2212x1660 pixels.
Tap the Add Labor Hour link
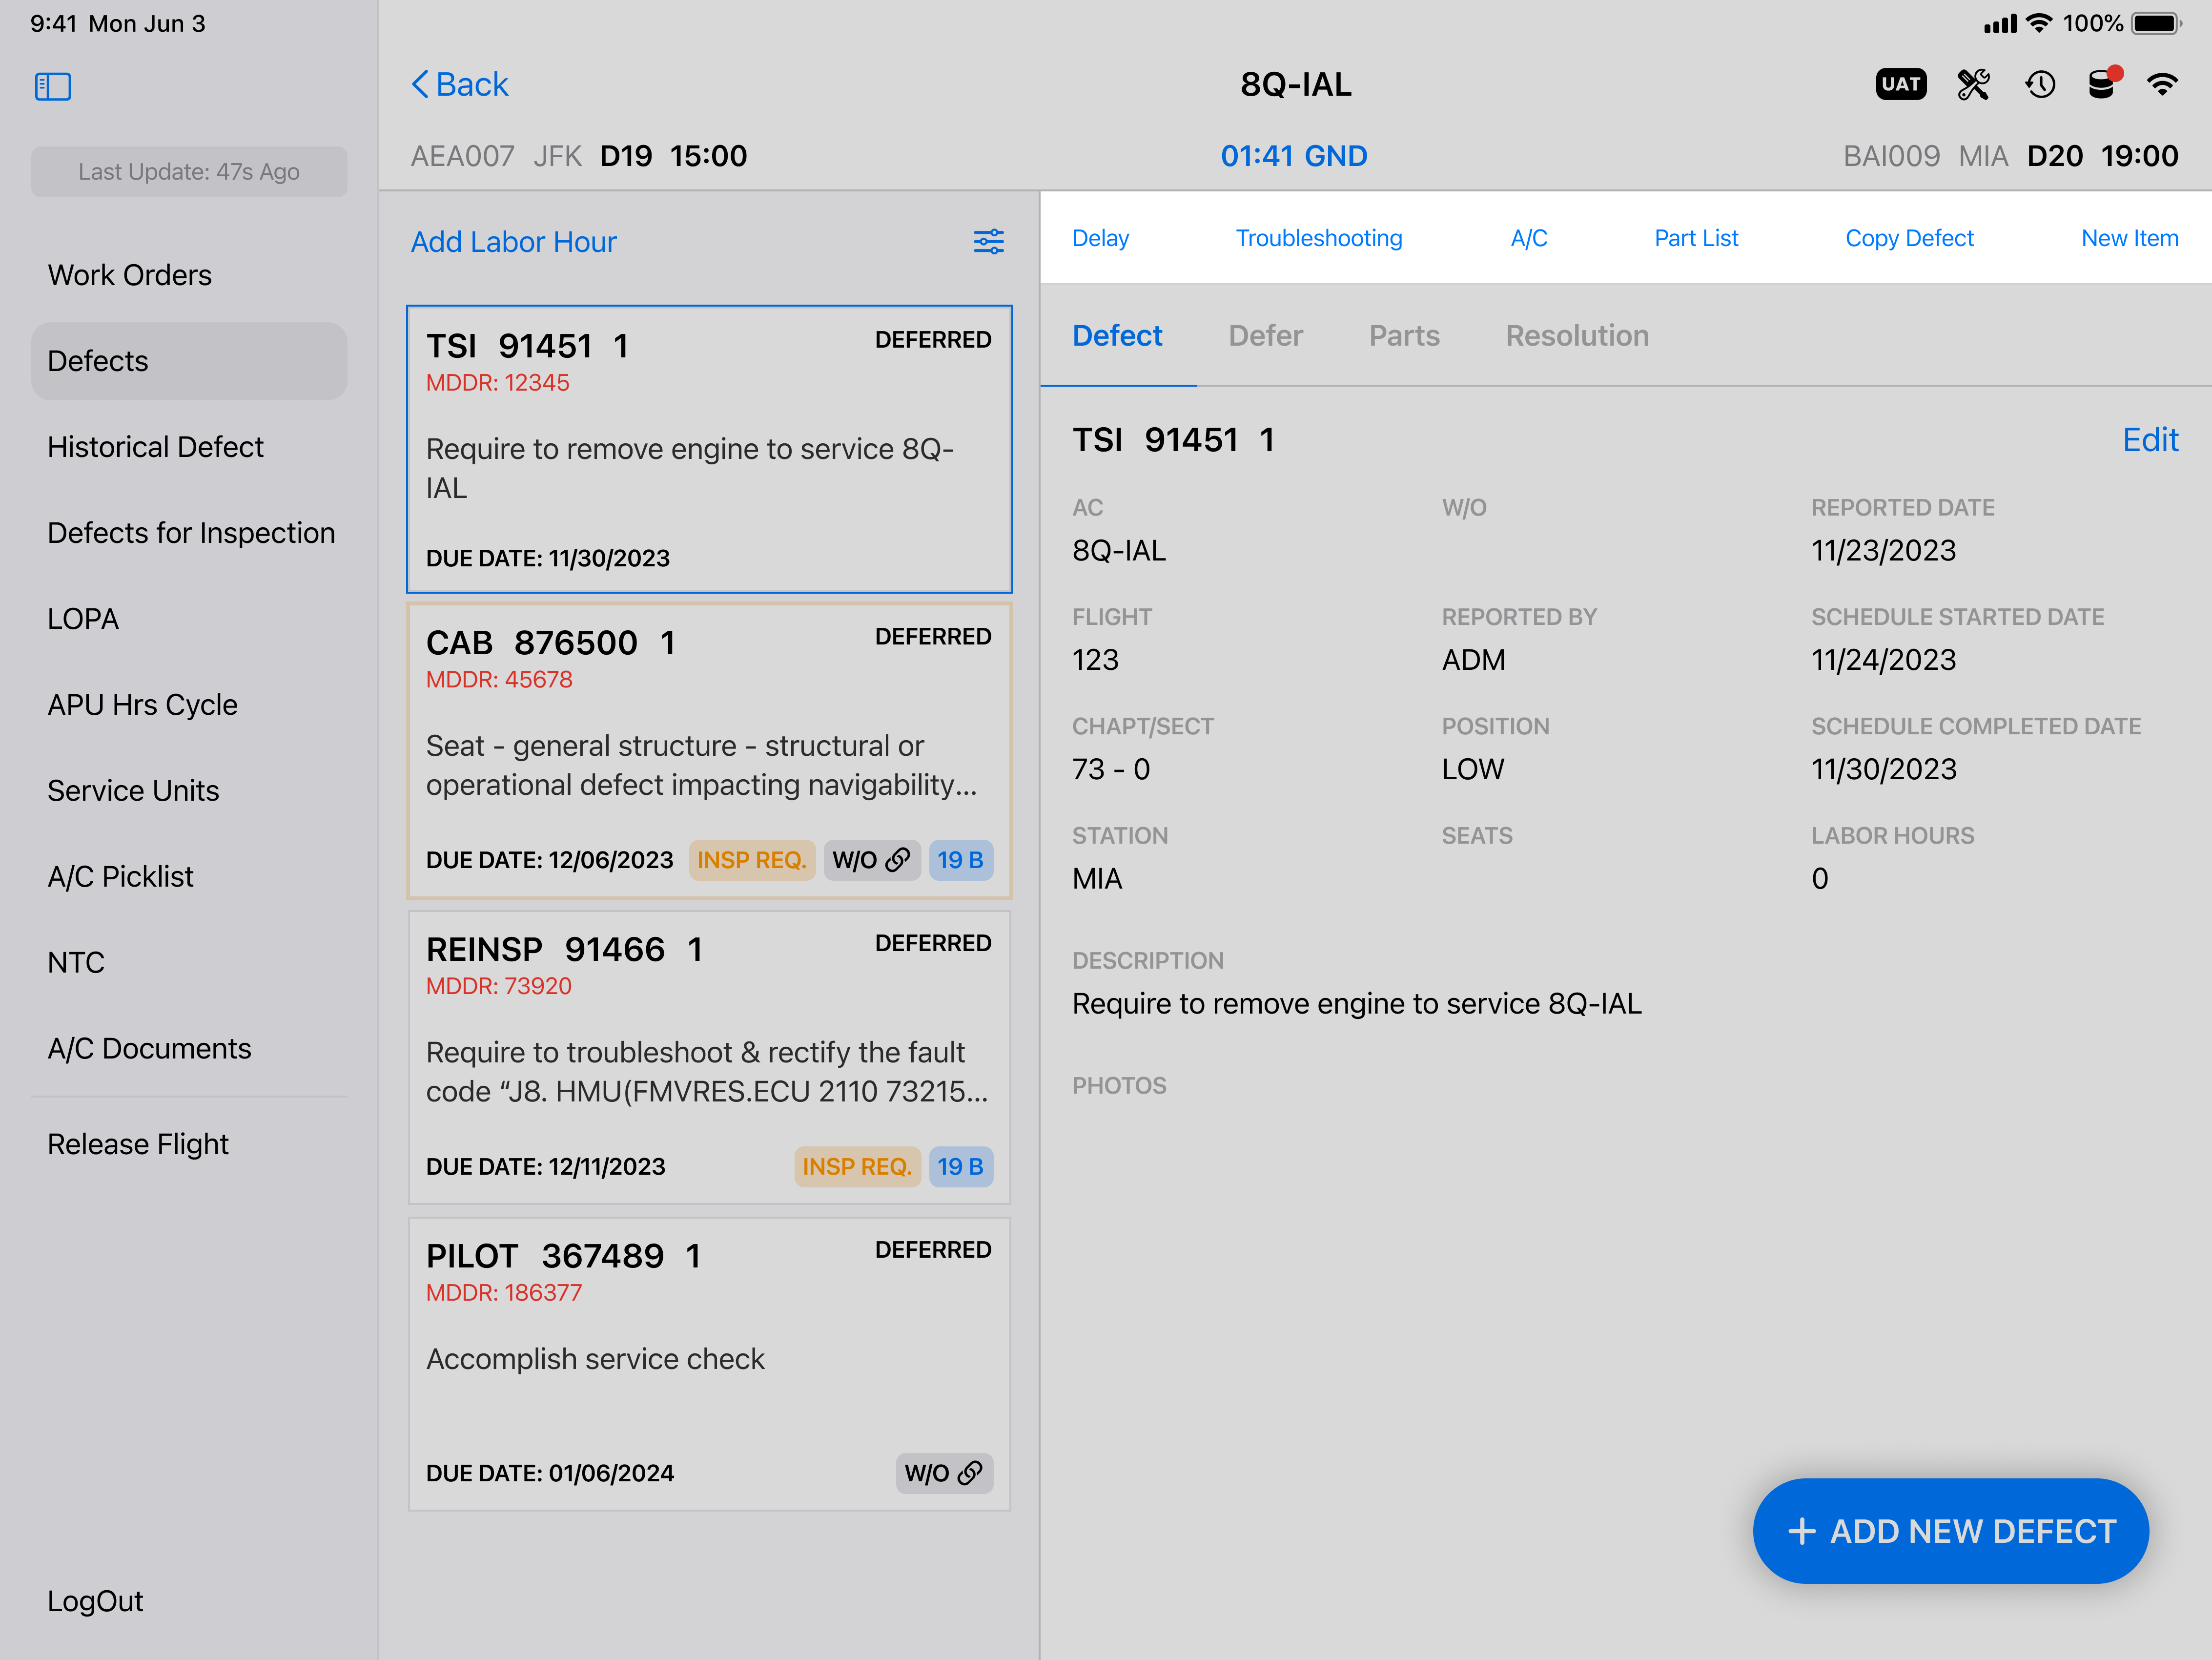click(x=513, y=241)
